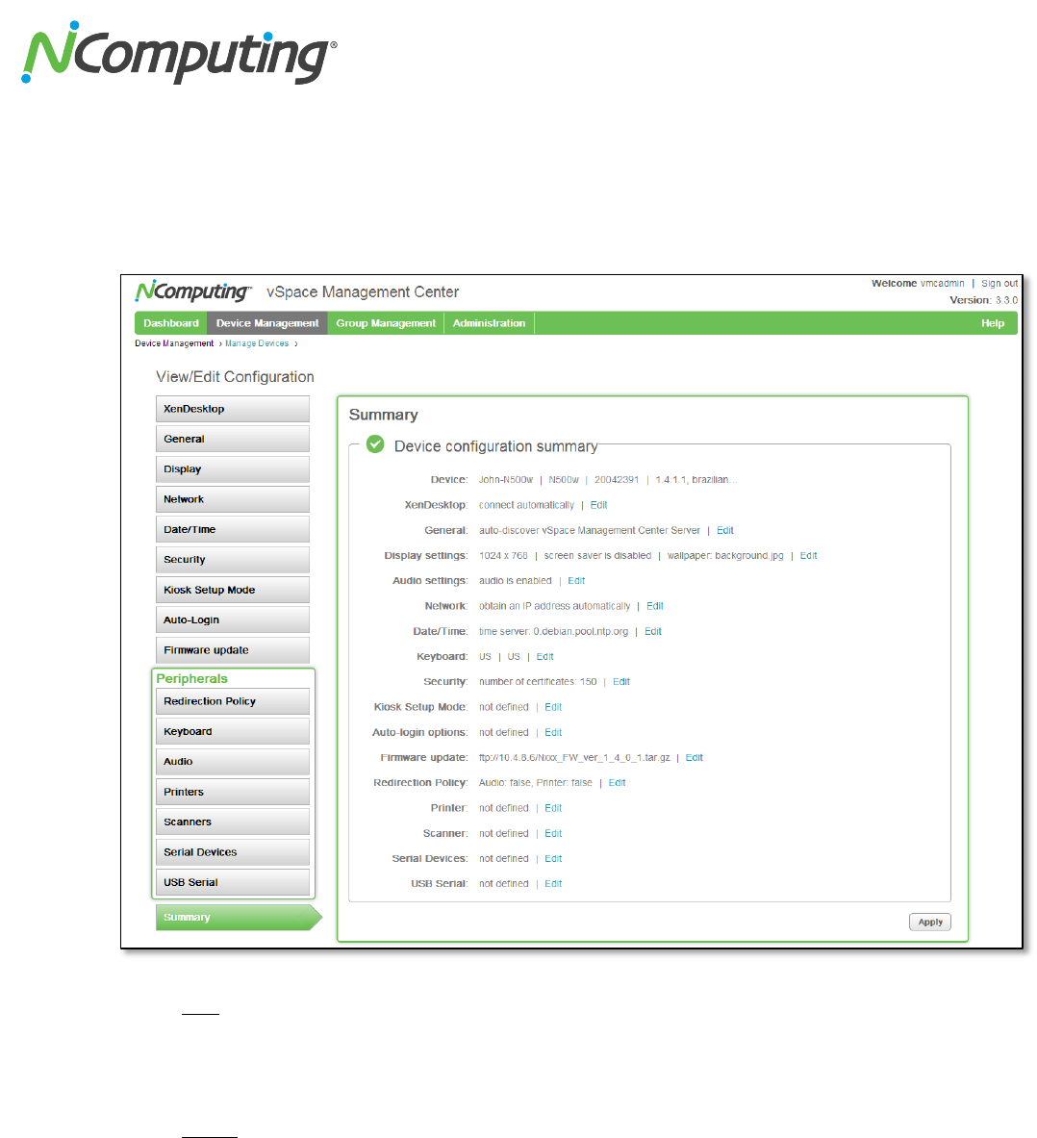Edit Firmware update ftp path
Screen dimensions: 1037x1138
point(694,758)
